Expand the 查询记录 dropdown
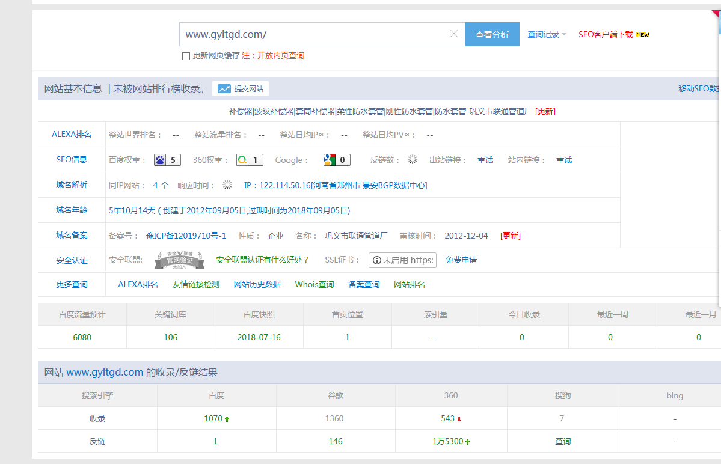Image resolution: width=721 pixels, height=464 pixels. (547, 35)
